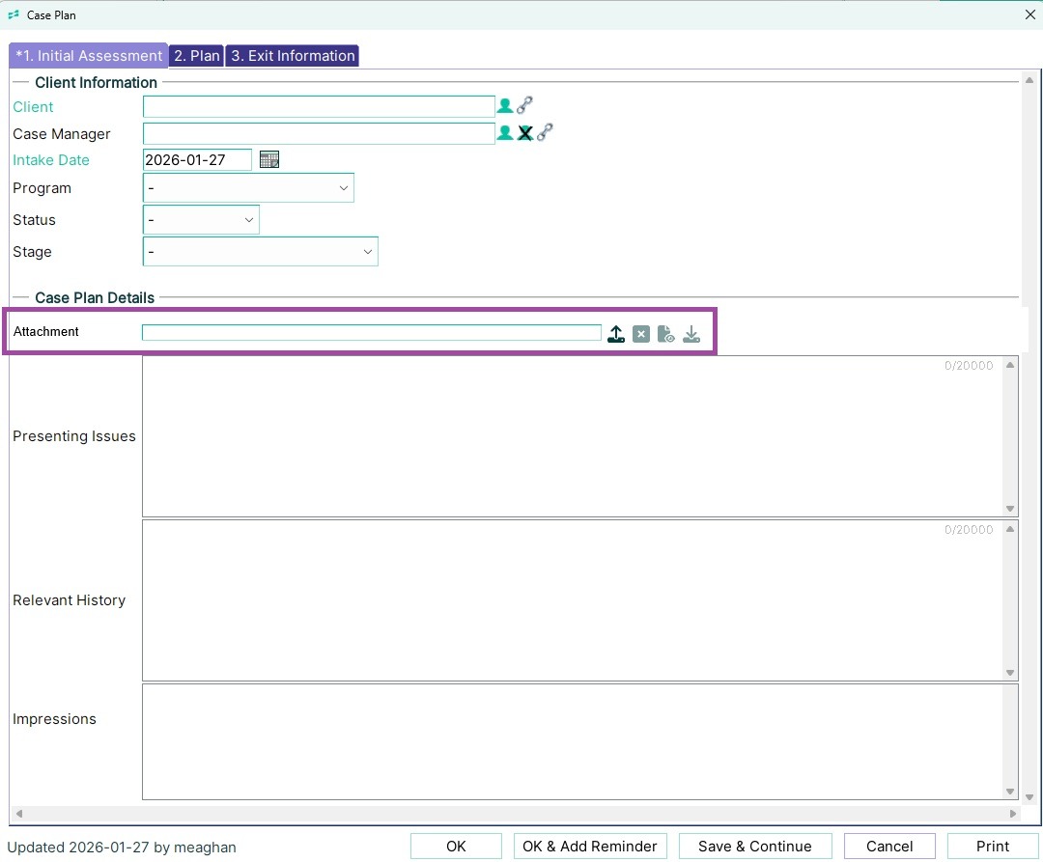Click the select client person icon

(504, 106)
